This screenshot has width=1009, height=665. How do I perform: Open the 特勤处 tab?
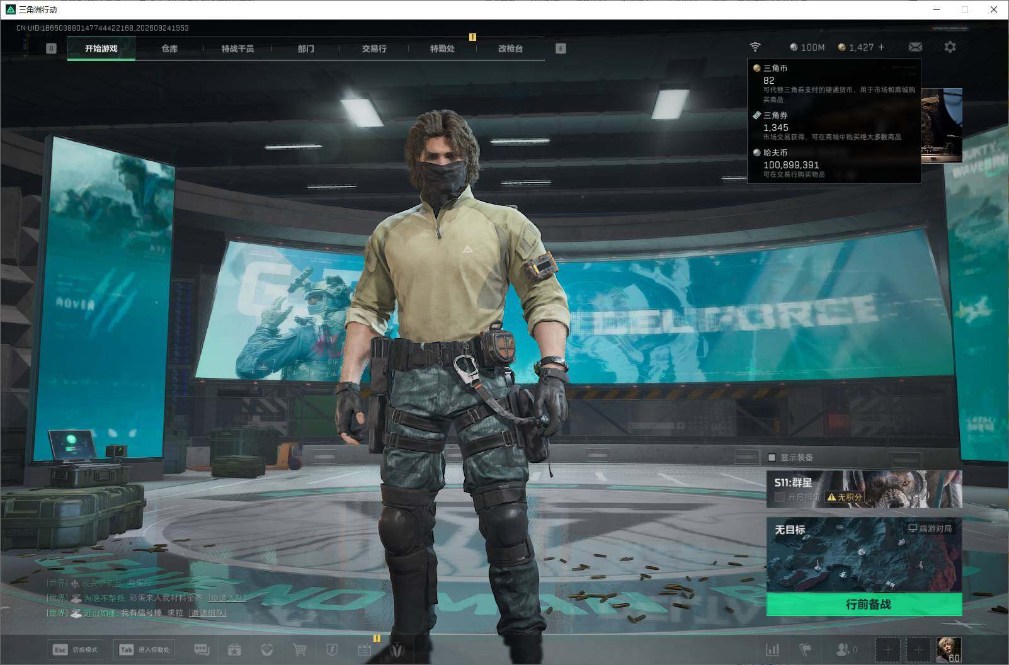pos(442,48)
